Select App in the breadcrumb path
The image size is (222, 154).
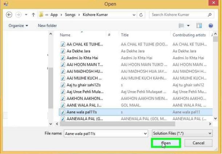point(54,14)
